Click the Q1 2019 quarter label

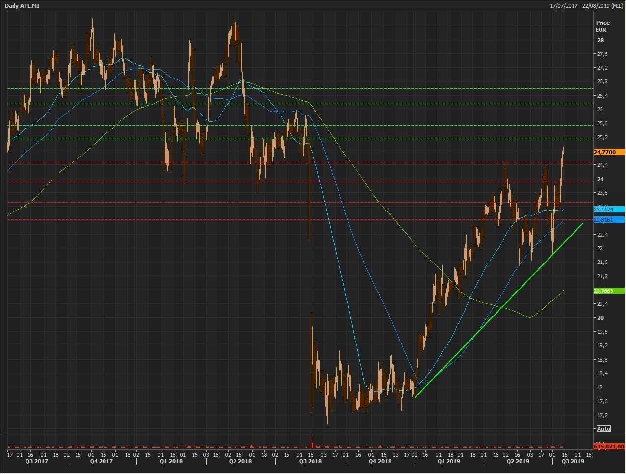click(449, 461)
